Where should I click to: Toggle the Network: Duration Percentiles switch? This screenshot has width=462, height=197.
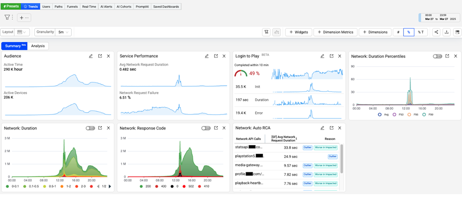pos(437,56)
